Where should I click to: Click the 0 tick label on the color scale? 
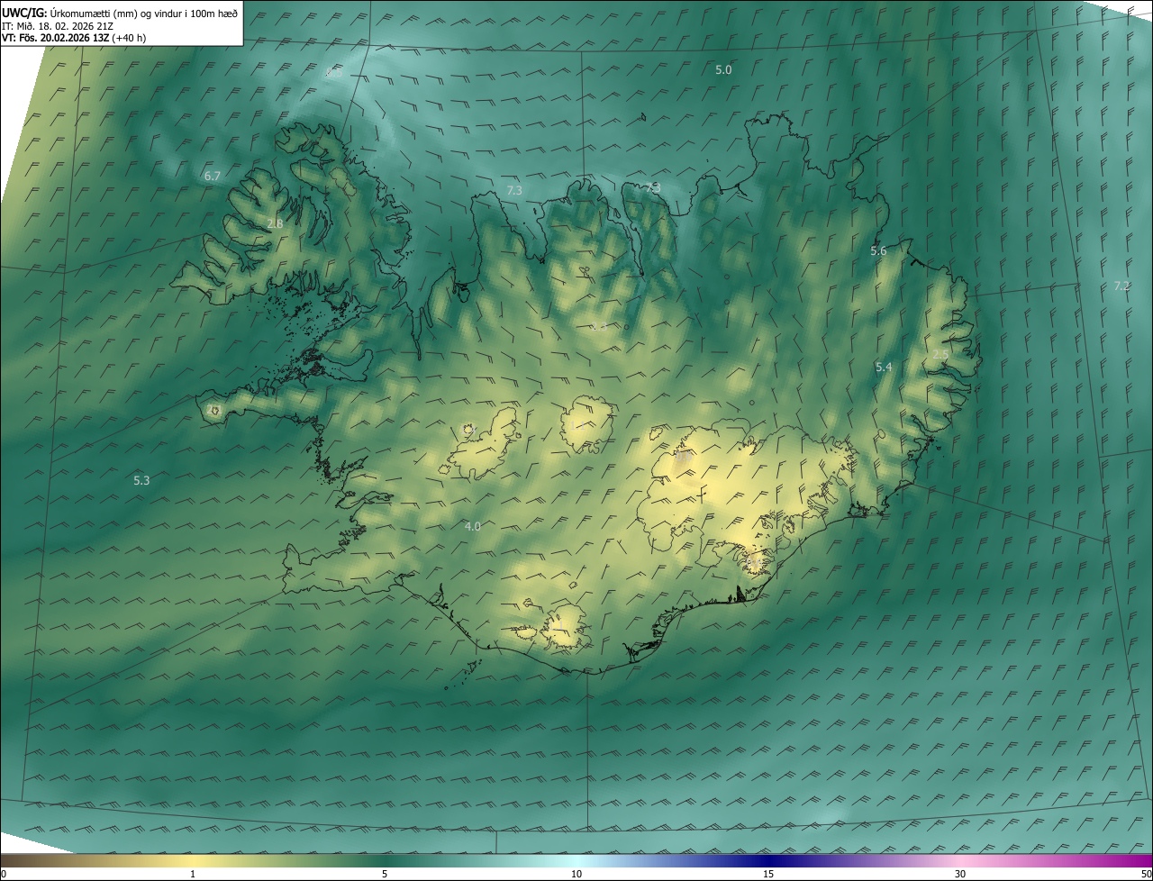pos(4,874)
